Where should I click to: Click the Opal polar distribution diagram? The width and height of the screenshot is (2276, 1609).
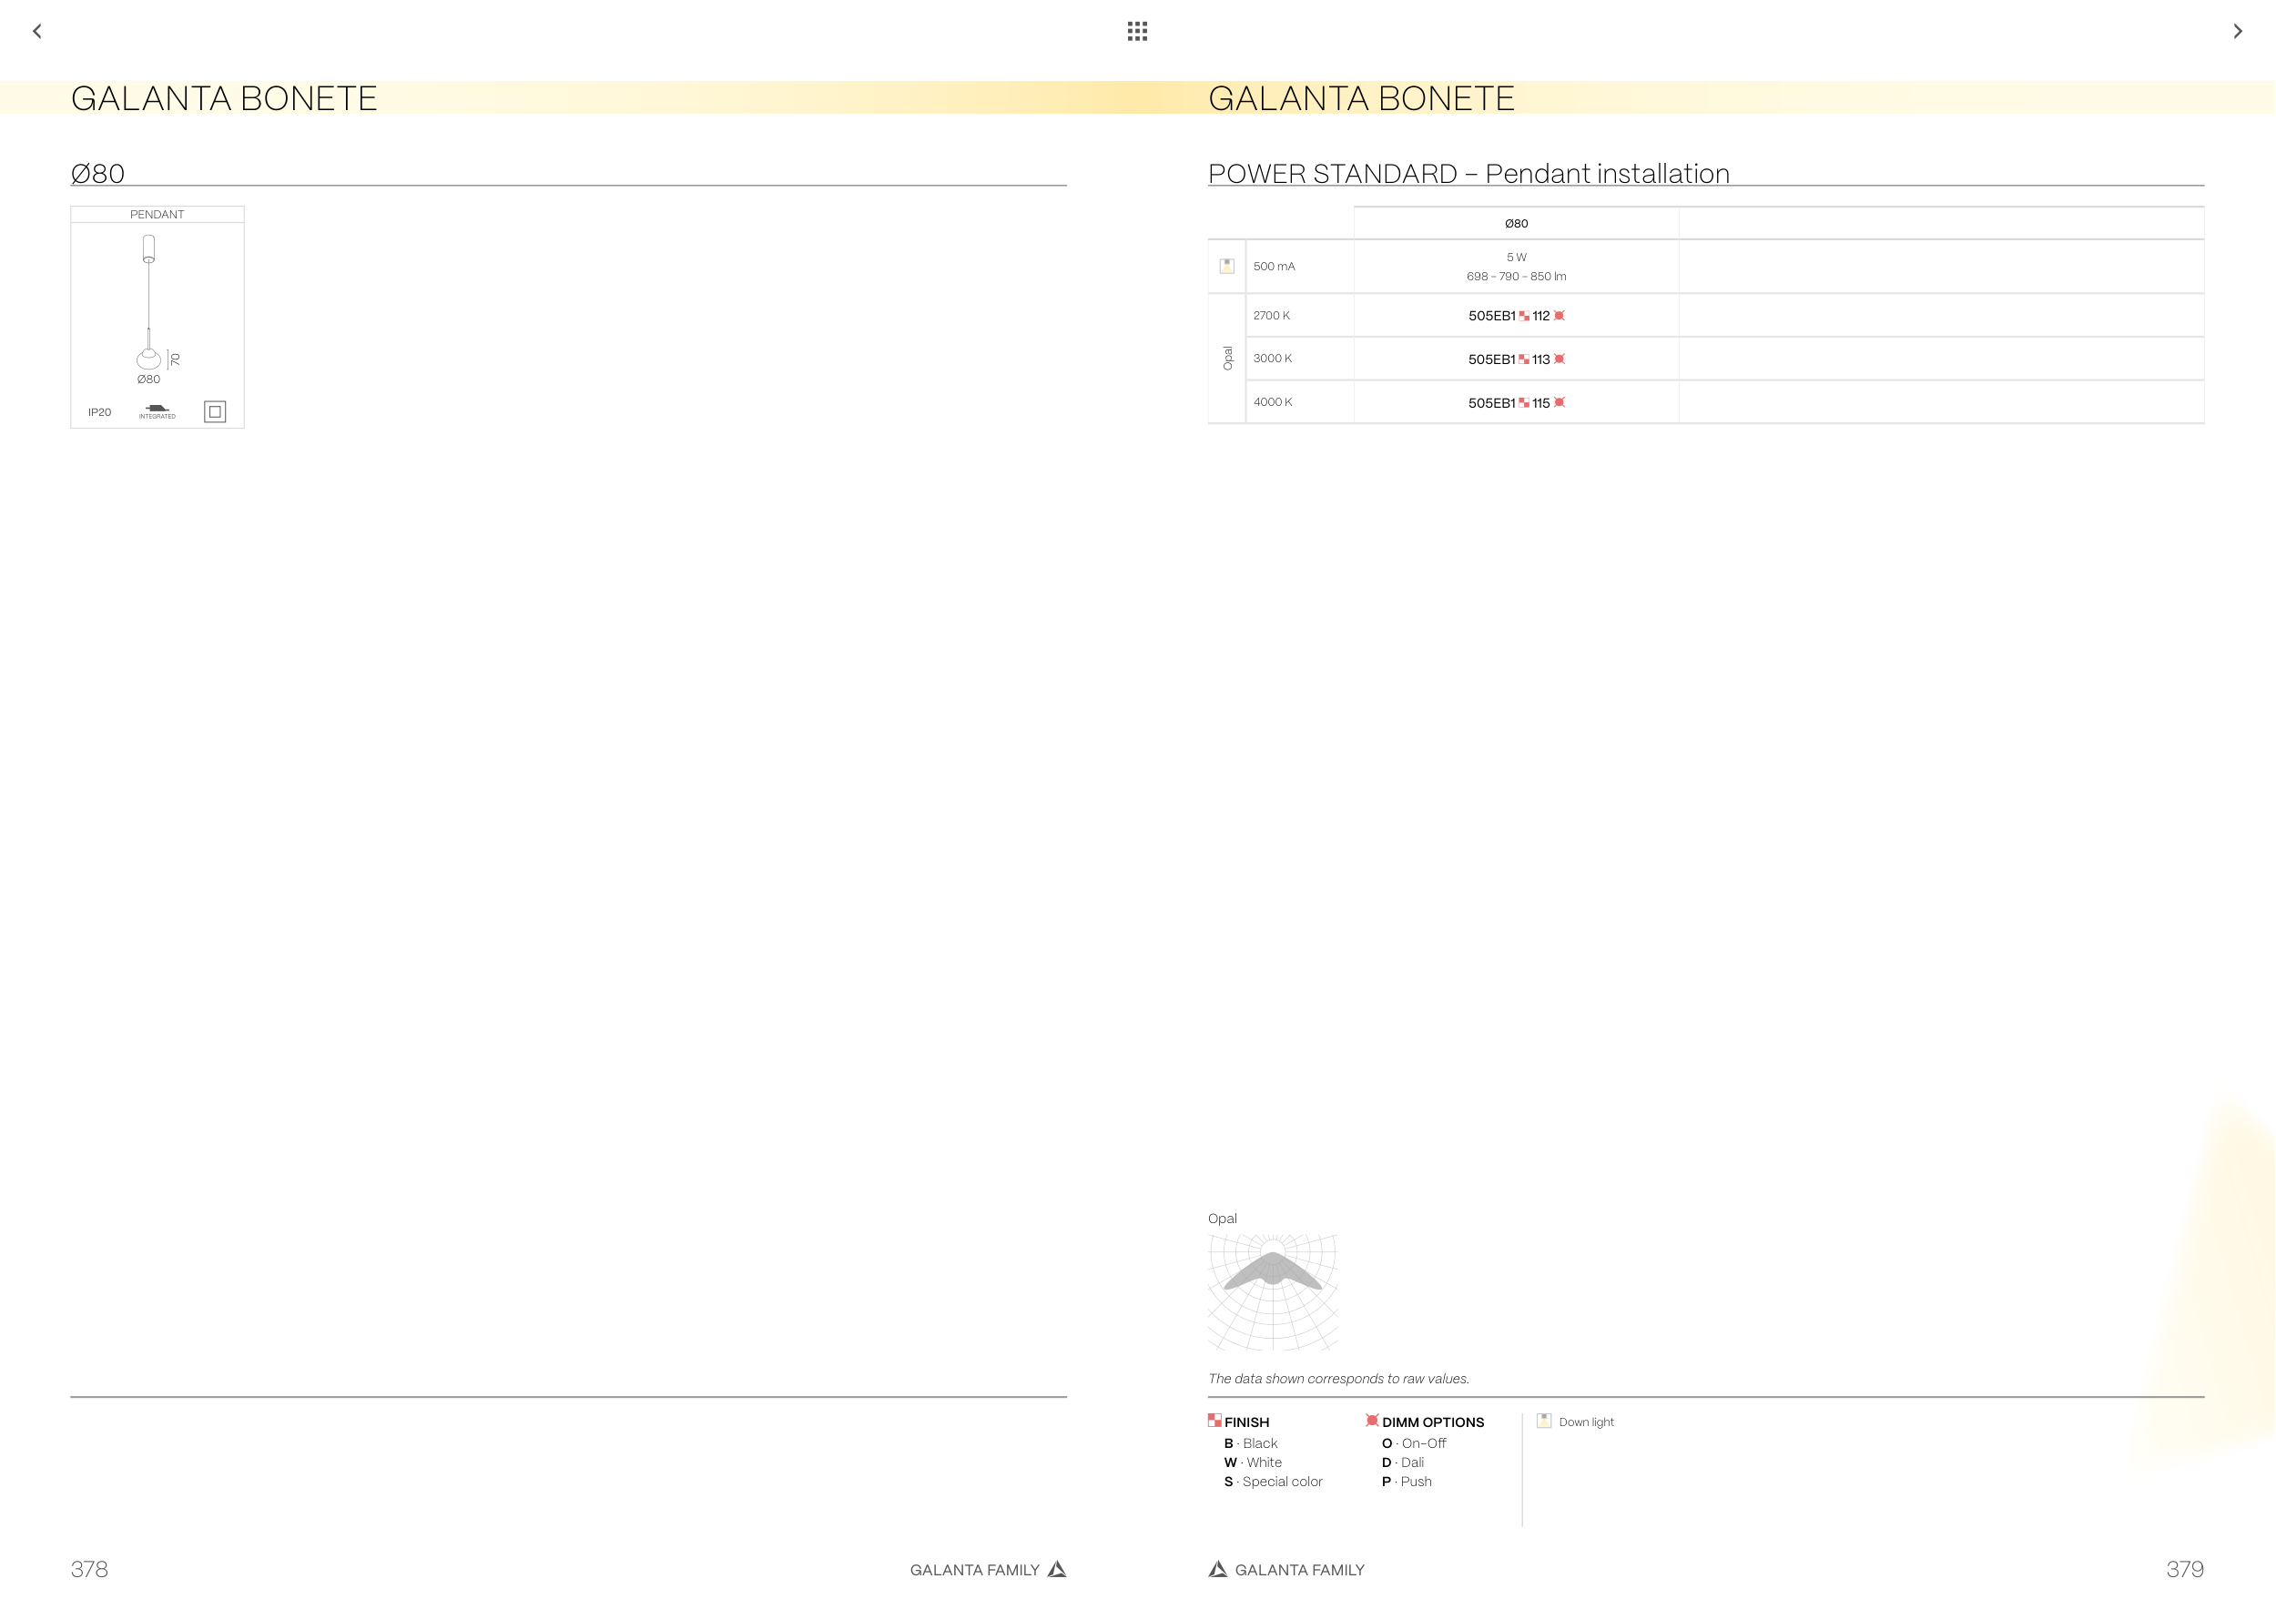click(1273, 1291)
